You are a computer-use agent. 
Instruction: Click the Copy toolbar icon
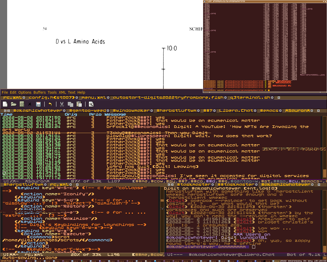pos(71,104)
